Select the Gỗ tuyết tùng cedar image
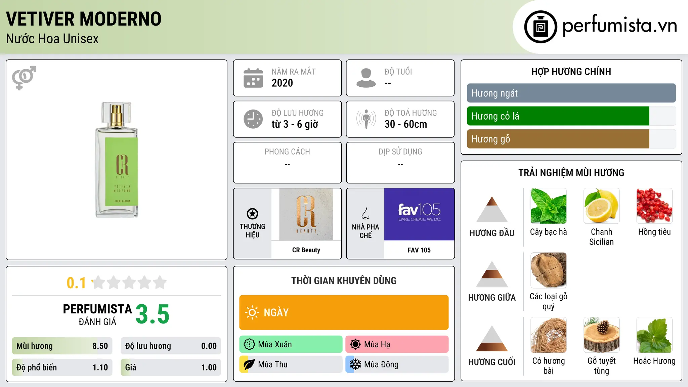 point(601,335)
